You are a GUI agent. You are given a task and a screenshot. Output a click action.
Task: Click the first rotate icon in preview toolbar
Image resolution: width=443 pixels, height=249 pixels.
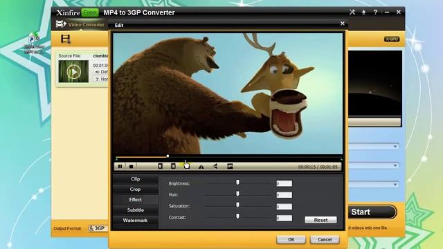pos(160,166)
